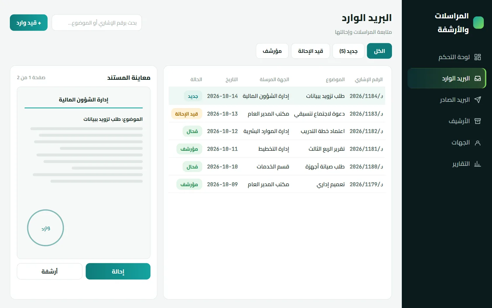Go to the الأرشيف section

click(447, 121)
